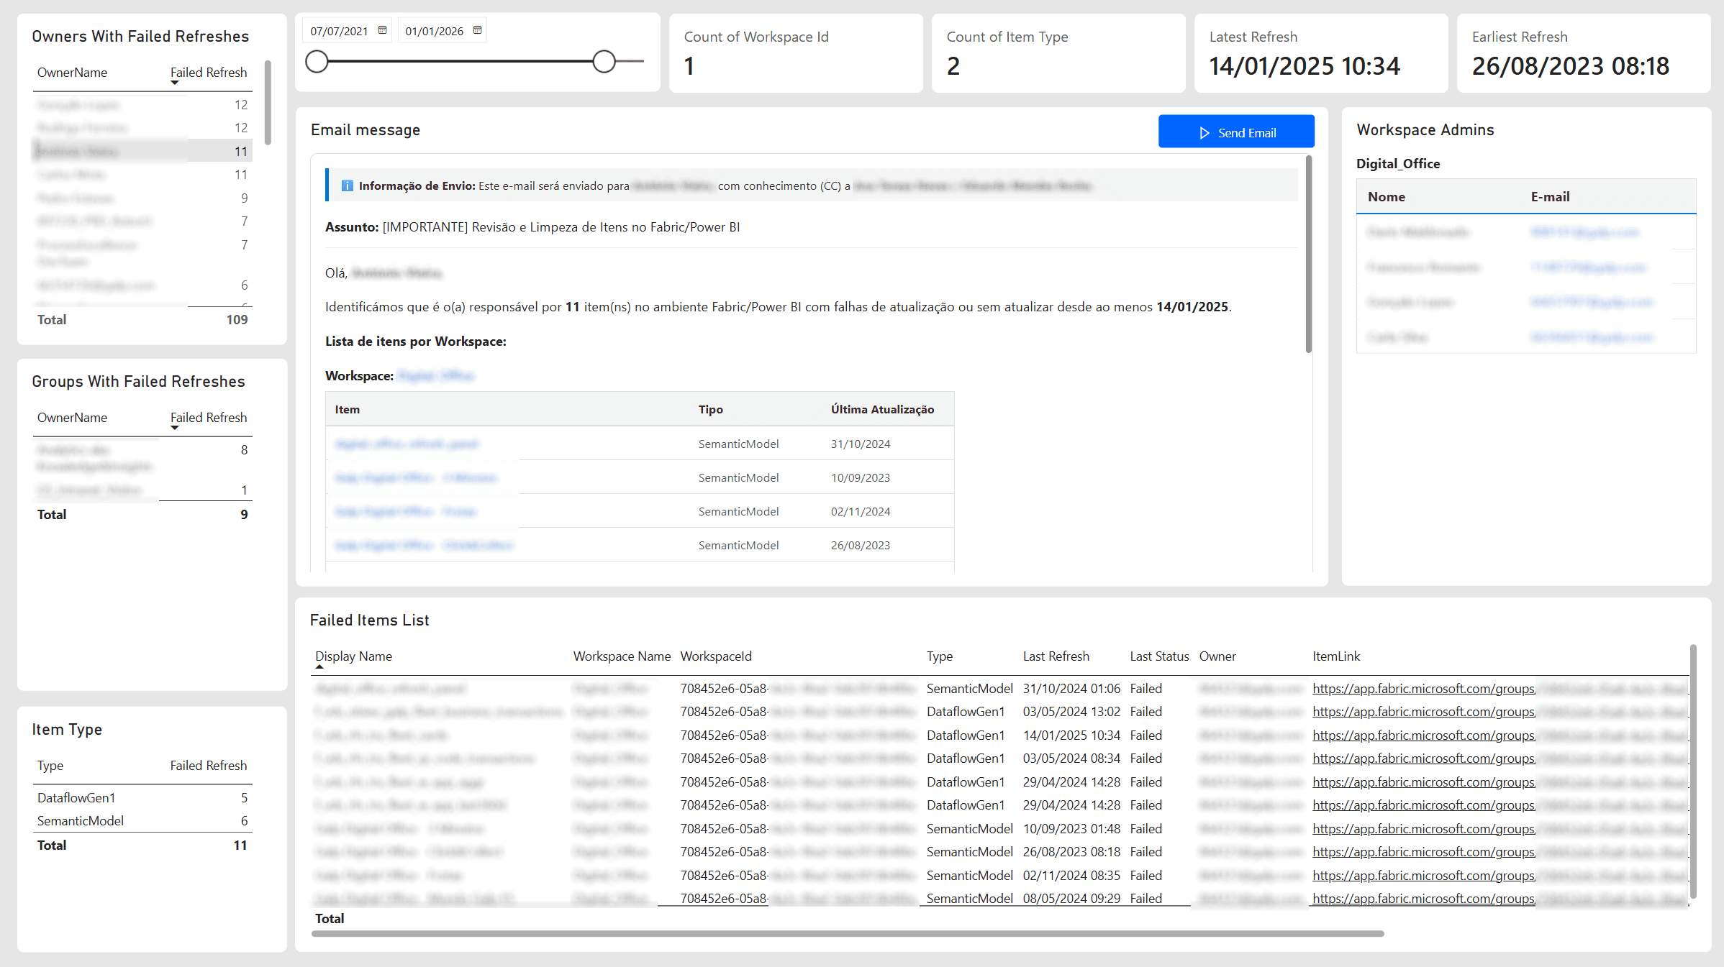Click the right handle of date range slider

click(x=604, y=62)
